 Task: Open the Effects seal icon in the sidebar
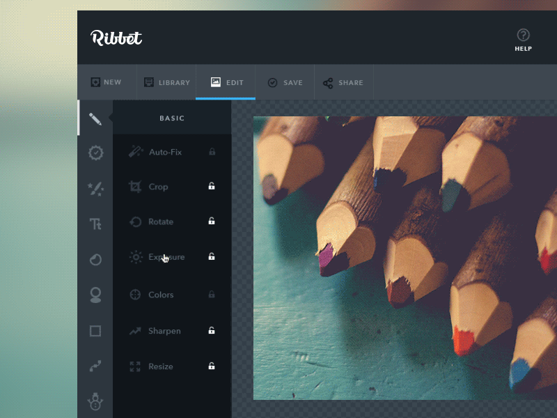pyautogui.click(x=95, y=153)
